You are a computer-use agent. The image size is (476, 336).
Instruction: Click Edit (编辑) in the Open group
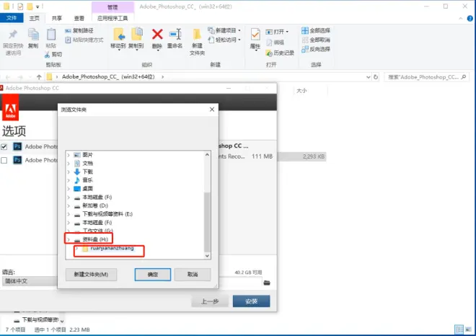coord(275,43)
